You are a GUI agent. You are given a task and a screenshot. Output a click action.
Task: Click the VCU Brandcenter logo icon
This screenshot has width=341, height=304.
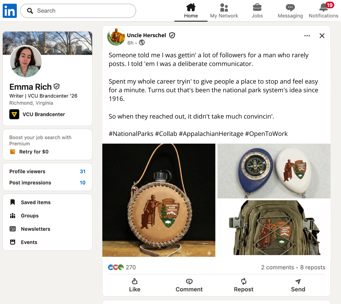[14, 114]
